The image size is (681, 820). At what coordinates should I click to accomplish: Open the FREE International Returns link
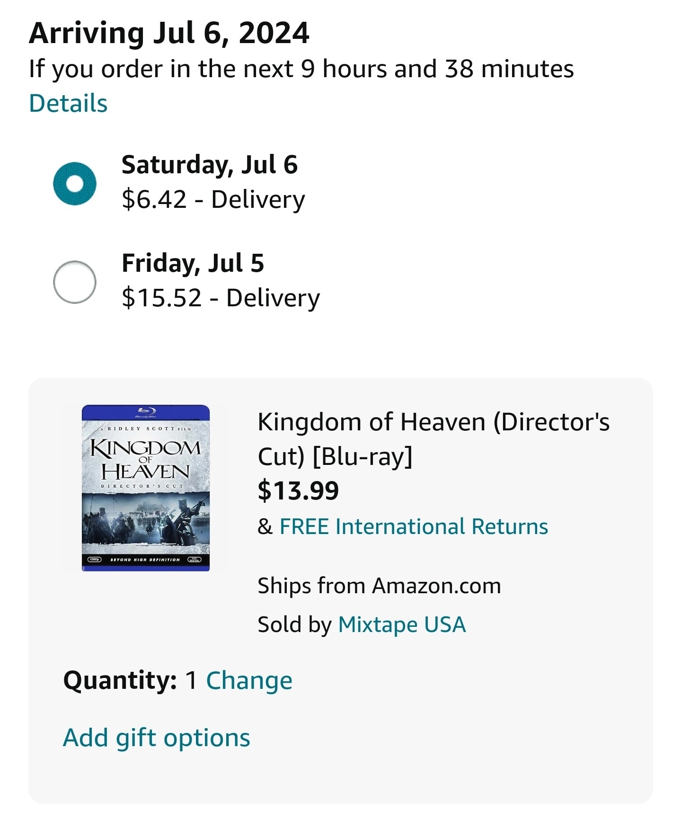pyautogui.click(x=414, y=526)
